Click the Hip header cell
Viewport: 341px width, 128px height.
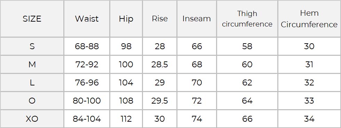pyautogui.click(x=126, y=19)
